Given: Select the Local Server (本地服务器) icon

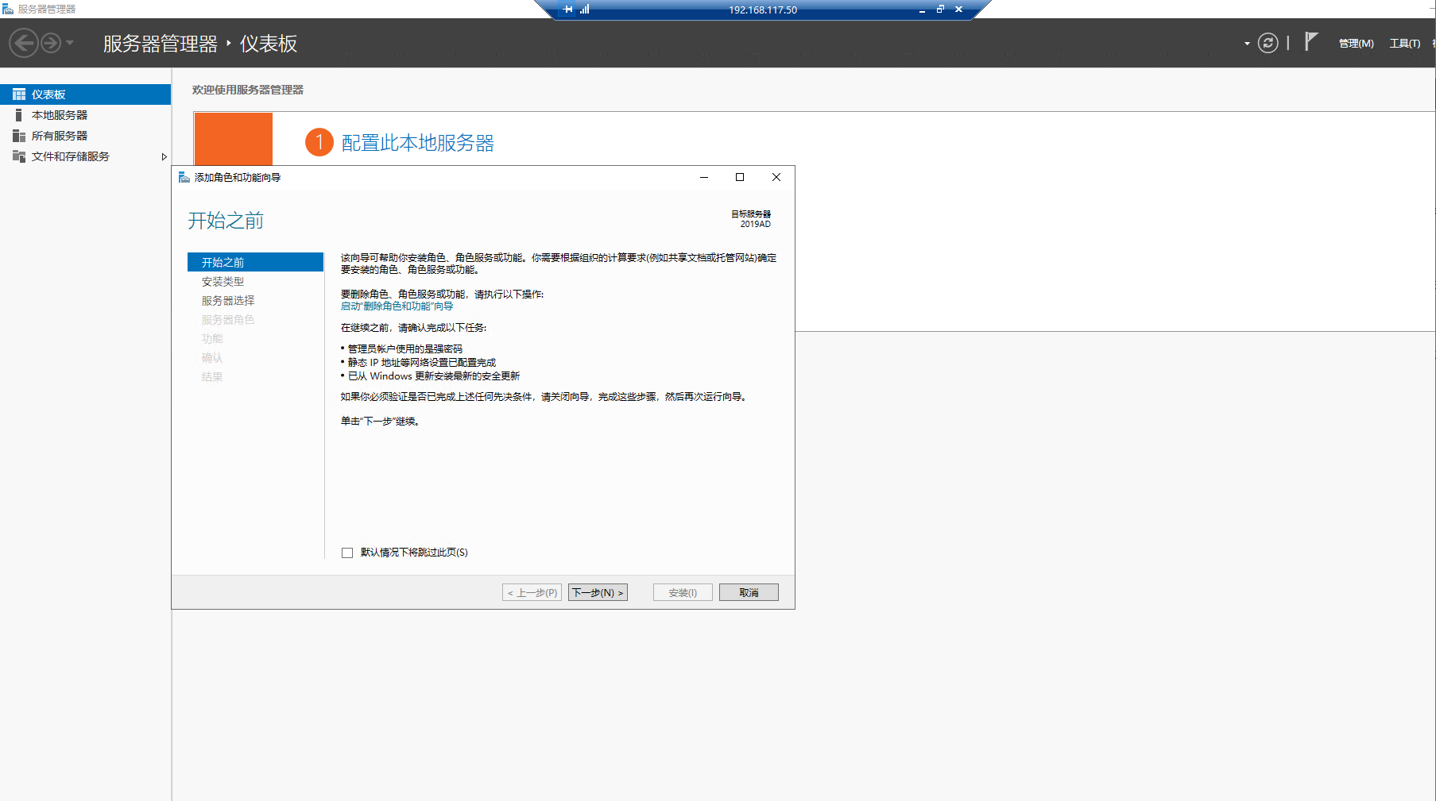Looking at the screenshot, I should click(x=19, y=115).
